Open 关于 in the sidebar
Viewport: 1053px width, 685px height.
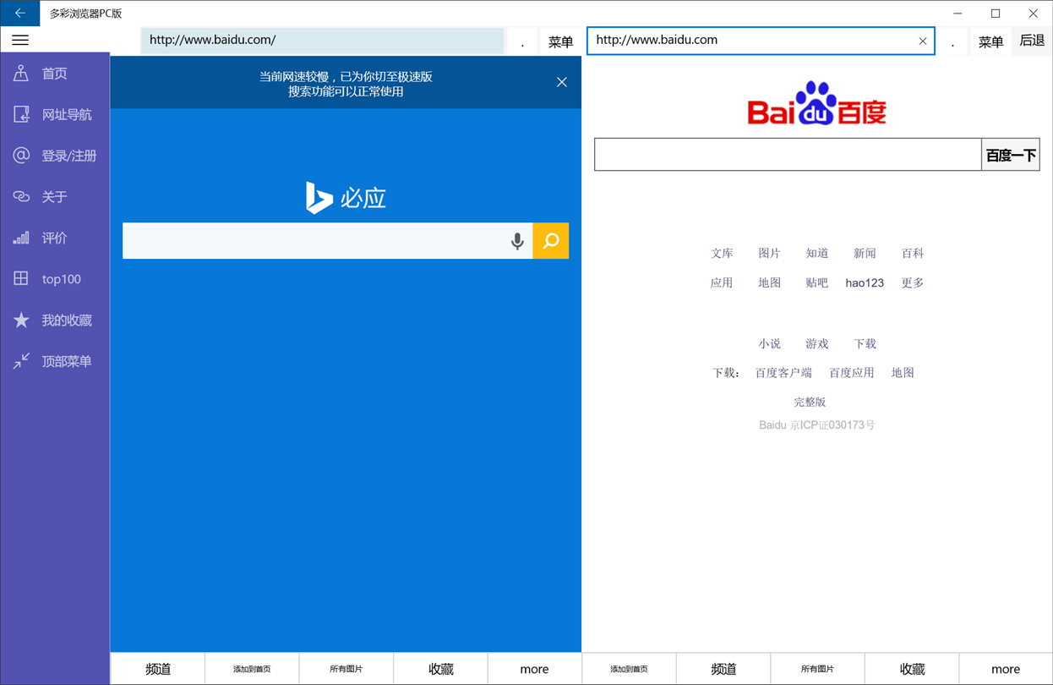coord(55,197)
